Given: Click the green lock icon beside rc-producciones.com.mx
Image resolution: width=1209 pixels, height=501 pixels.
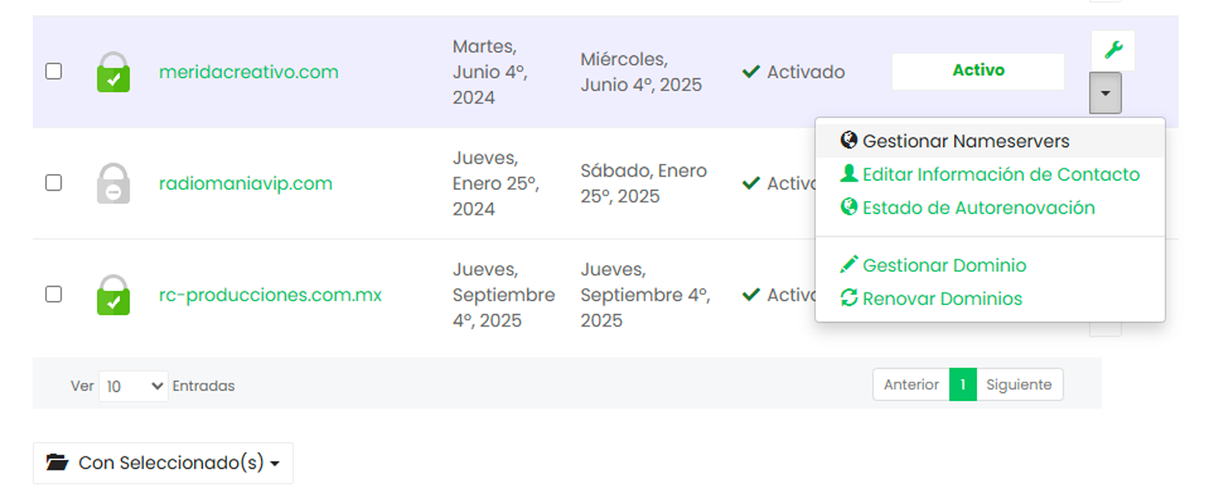Looking at the screenshot, I should [x=113, y=295].
